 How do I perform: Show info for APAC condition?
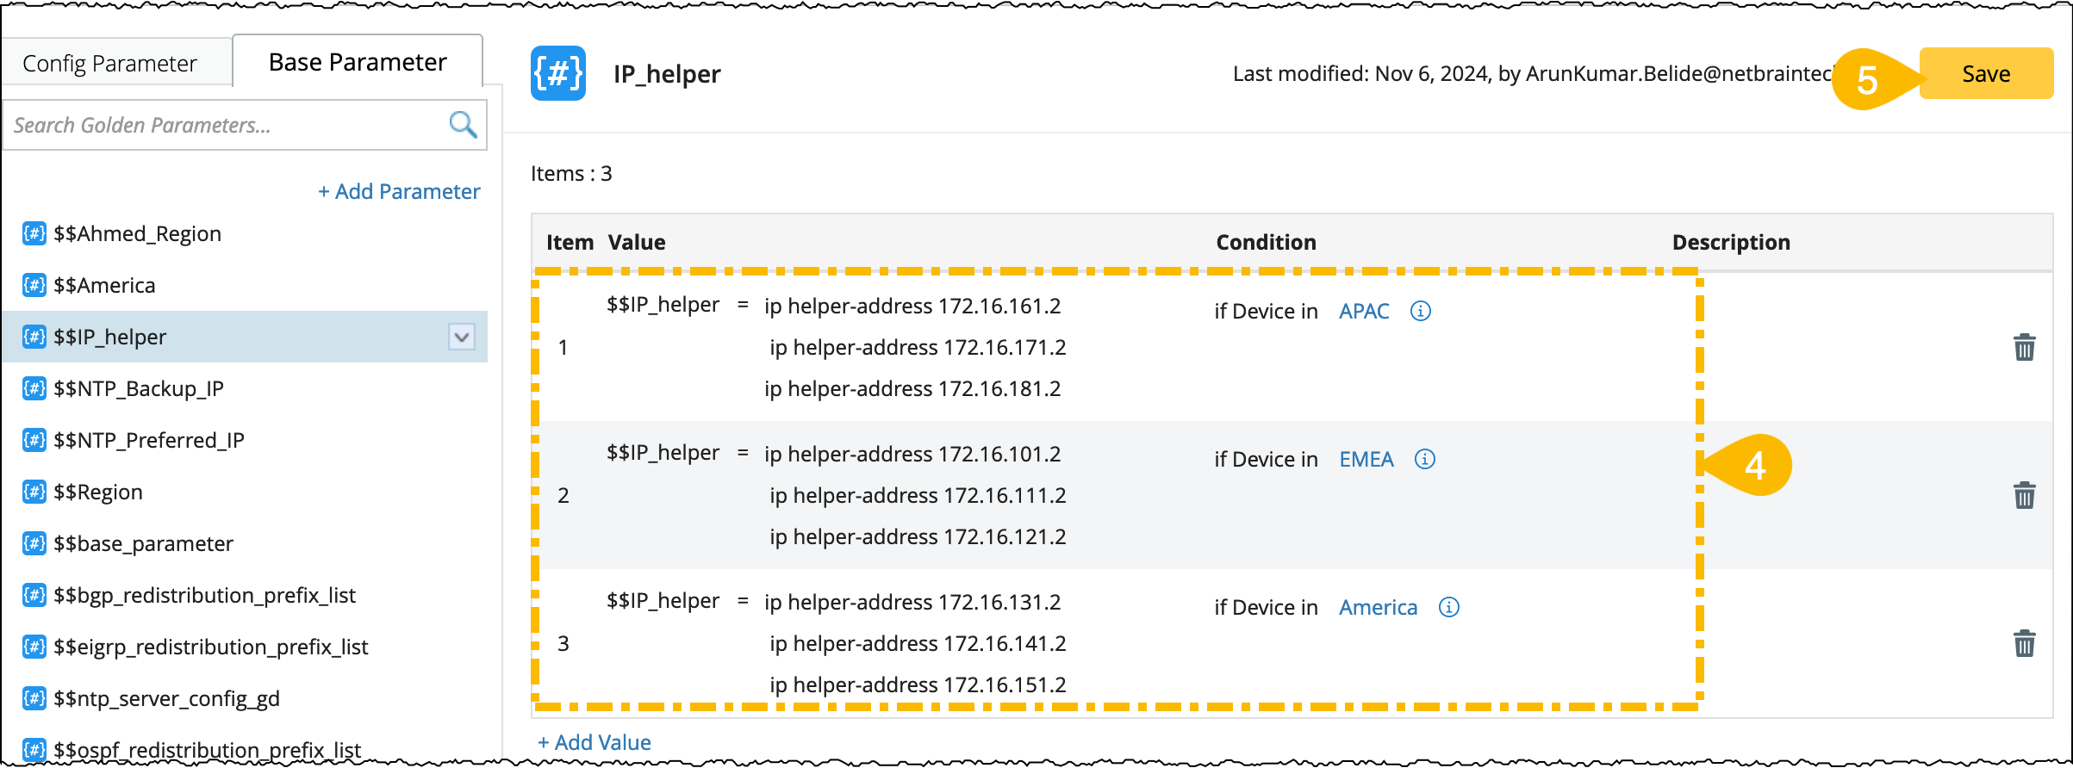pyautogui.click(x=1420, y=311)
